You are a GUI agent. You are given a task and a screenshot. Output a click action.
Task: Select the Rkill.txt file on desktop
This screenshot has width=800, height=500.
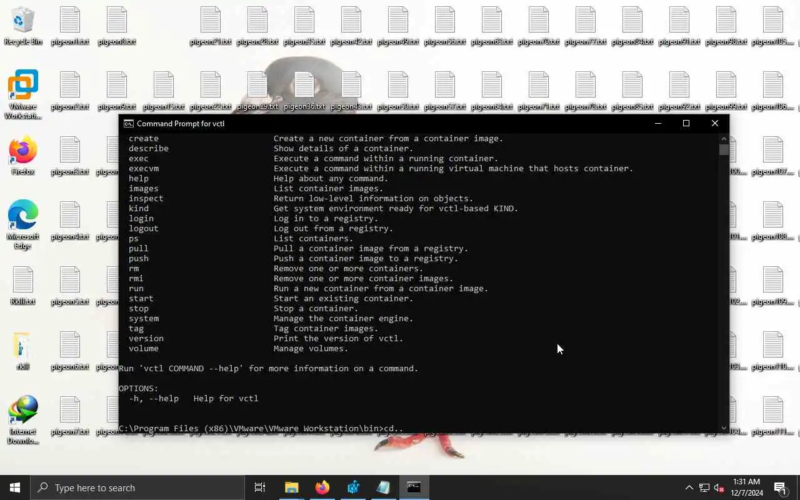(x=23, y=286)
